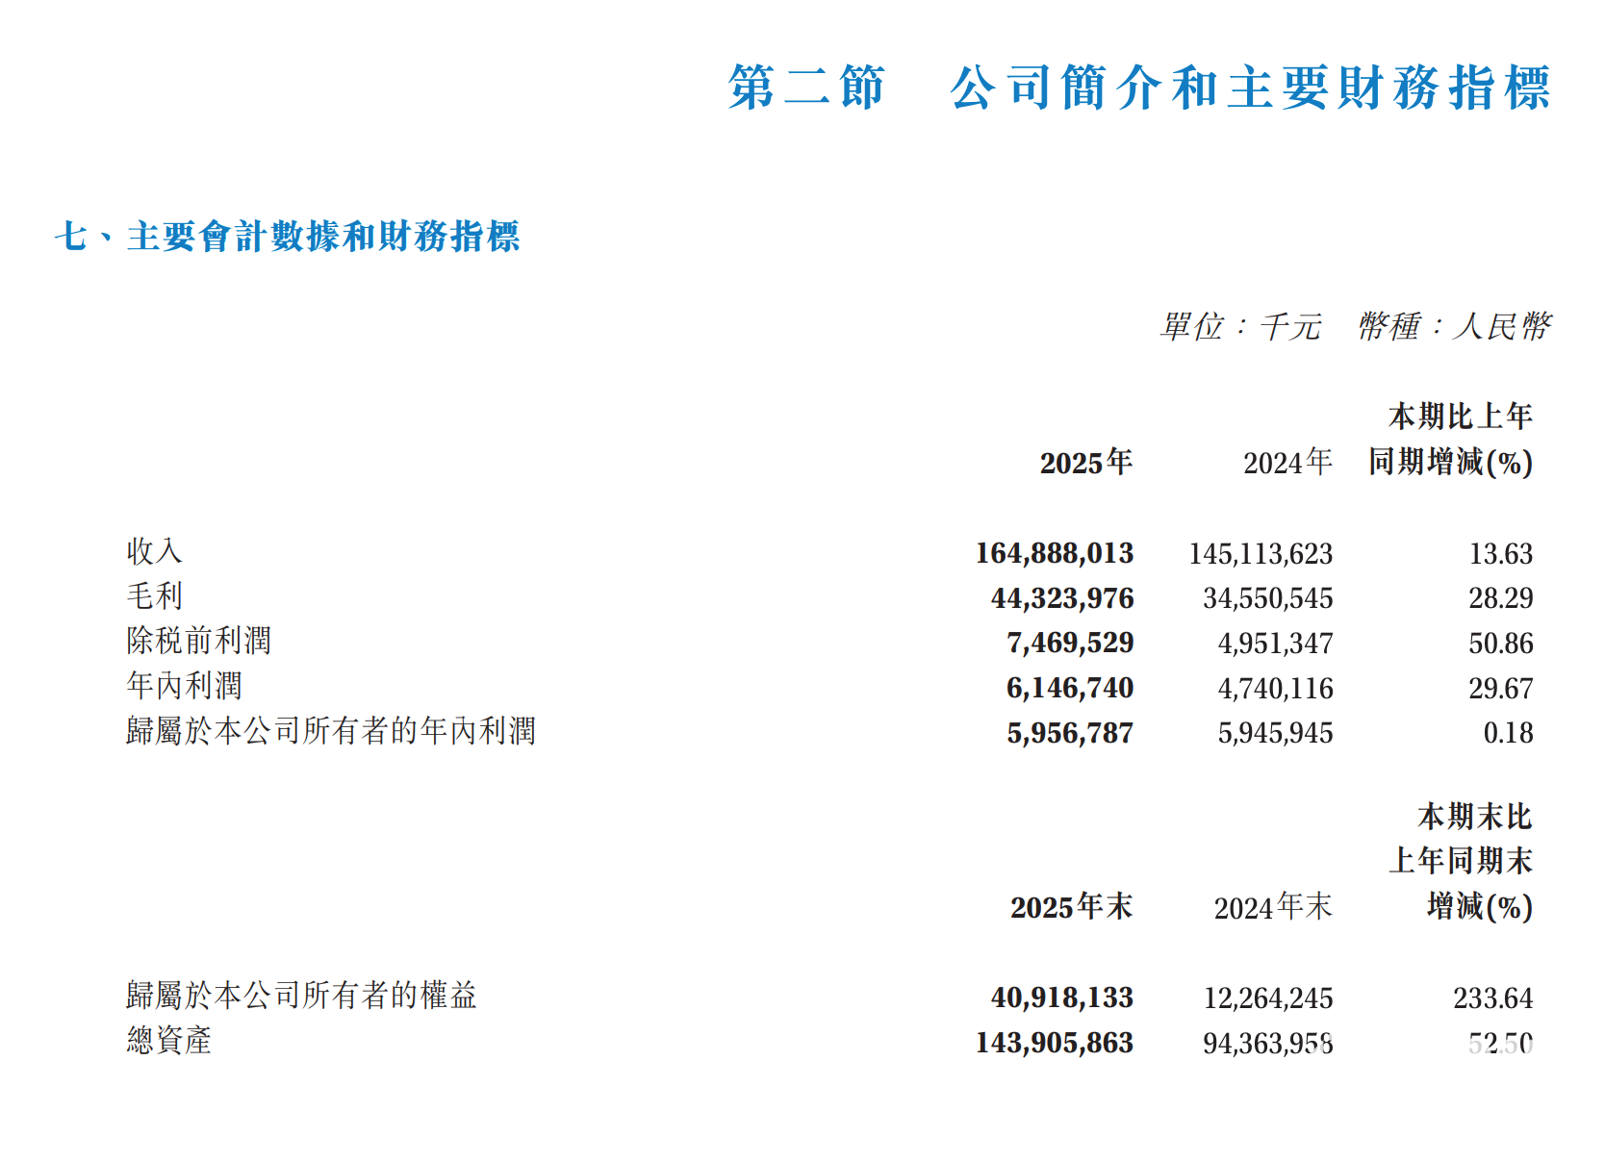1605x1162 pixels.
Task: Click the 除稅前利潤 row label
Action: (x=198, y=642)
